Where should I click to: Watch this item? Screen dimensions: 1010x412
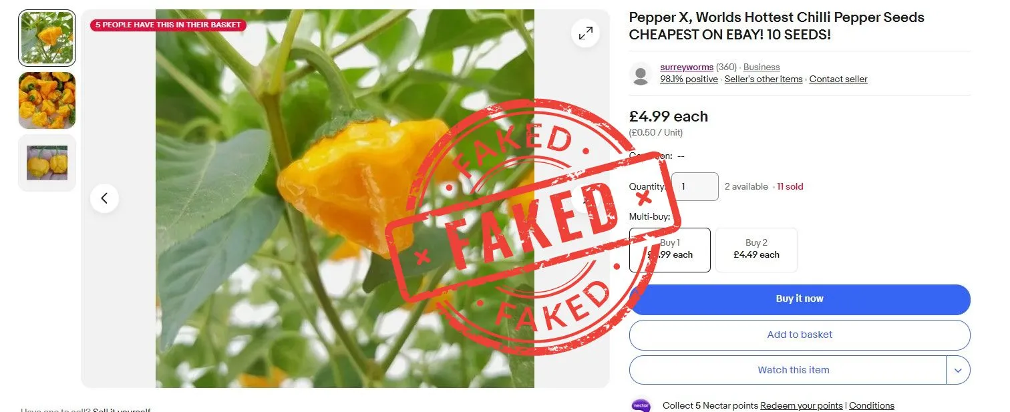[794, 369]
